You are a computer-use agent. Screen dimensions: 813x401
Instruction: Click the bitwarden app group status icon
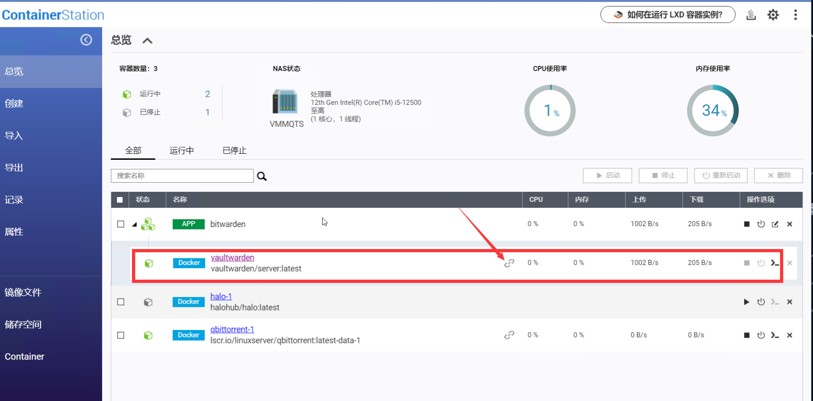click(148, 224)
